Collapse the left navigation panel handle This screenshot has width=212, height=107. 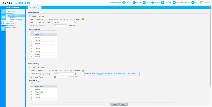(26, 56)
